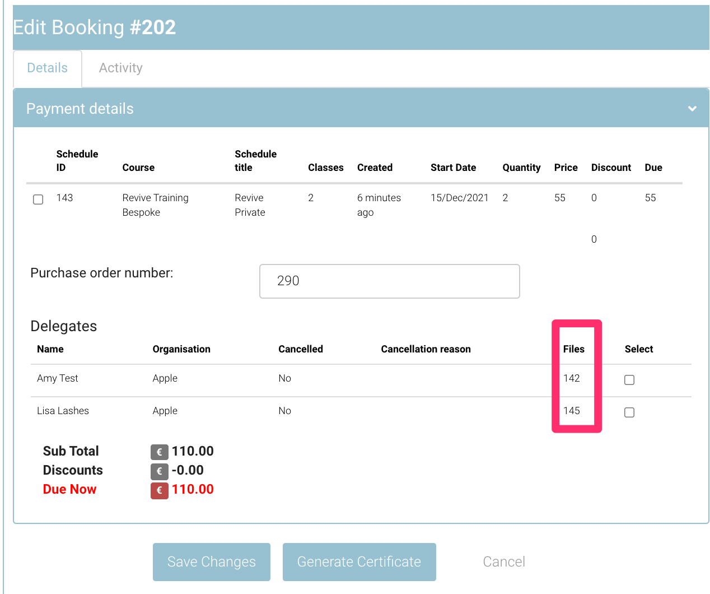The width and height of the screenshot is (710, 594).
Task: Open the Activity tab
Action: coord(120,68)
